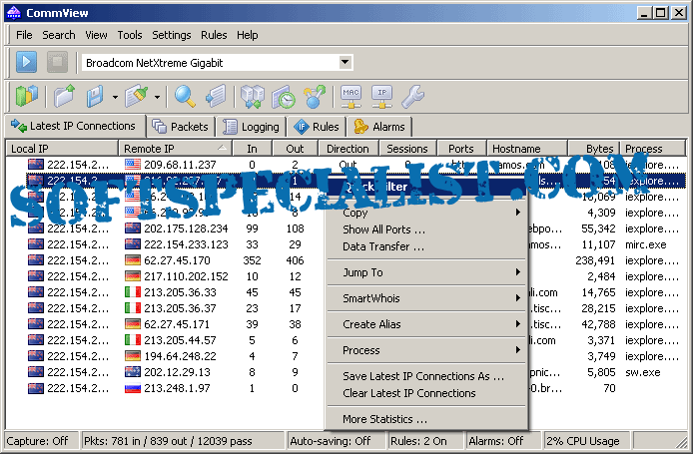Select More Statistics from context menu
Viewport: 693px width, 454px height.
pos(384,419)
